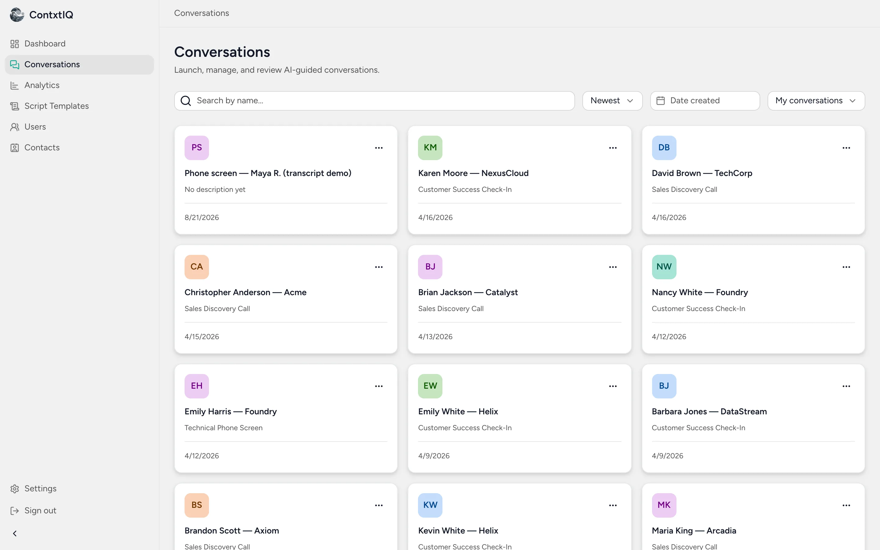Open the Contacts section
This screenshot has height=550, width=880.
click(x=79, y=147)
